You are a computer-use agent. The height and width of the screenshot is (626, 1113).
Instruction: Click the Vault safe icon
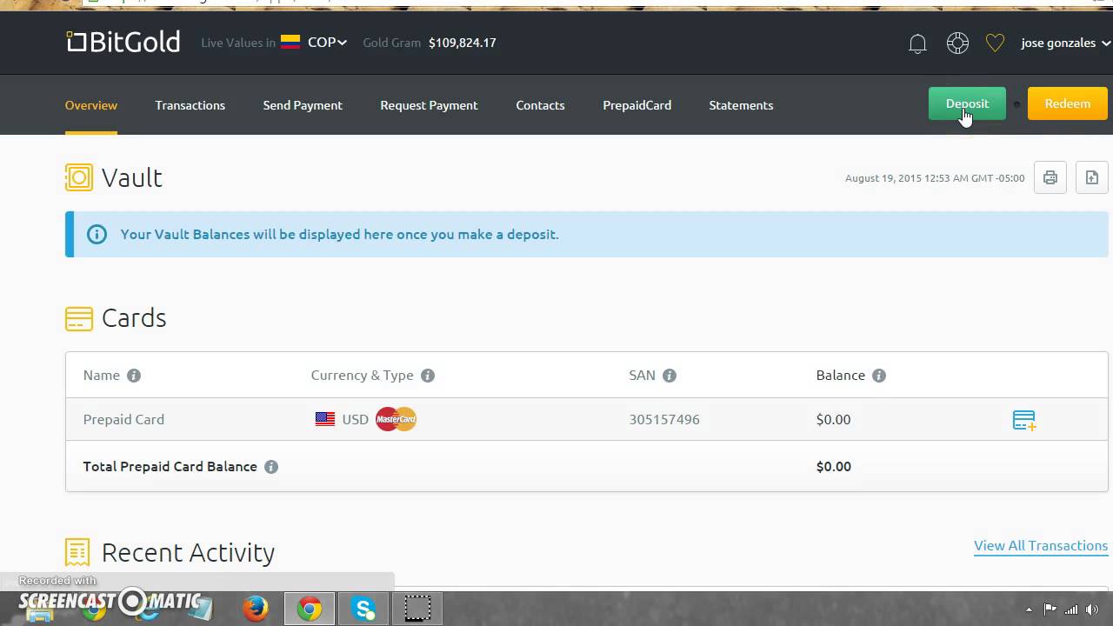78,177
